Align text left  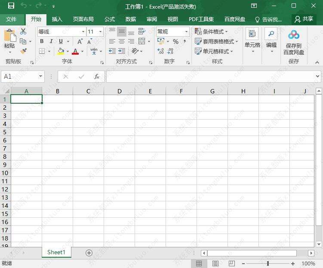(x=112, y=41)
